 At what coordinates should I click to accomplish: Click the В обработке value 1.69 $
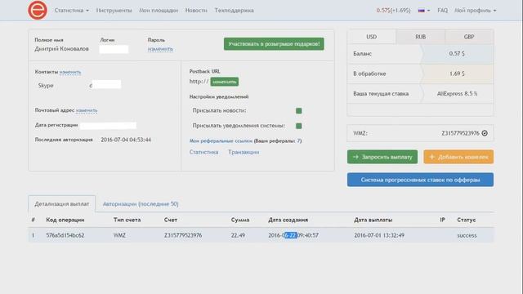click(457, 73)
